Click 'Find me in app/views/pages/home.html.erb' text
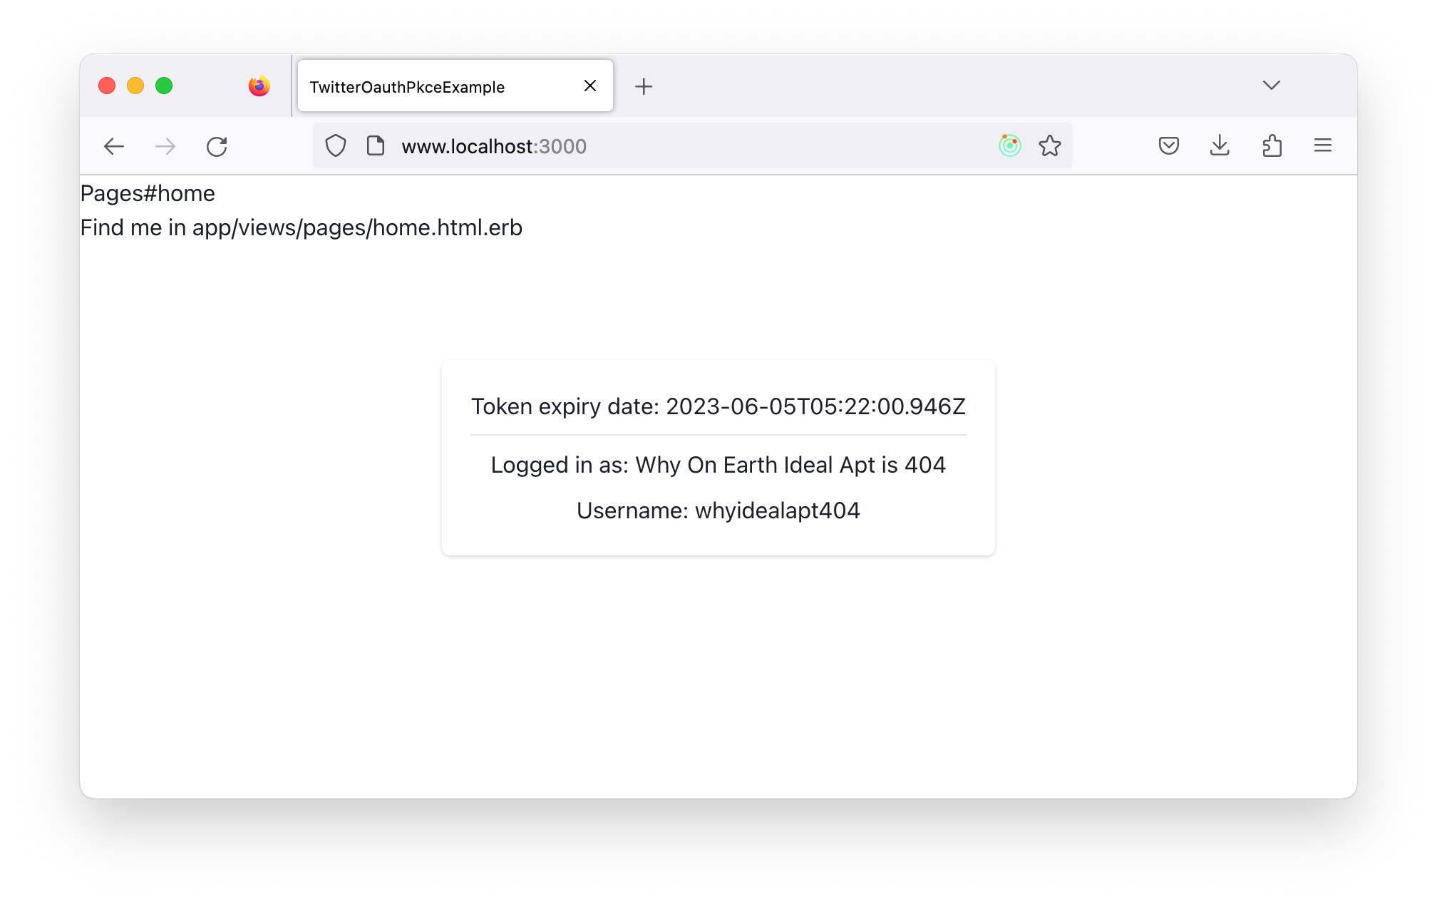1437x904 pixels. coord(302,227)
